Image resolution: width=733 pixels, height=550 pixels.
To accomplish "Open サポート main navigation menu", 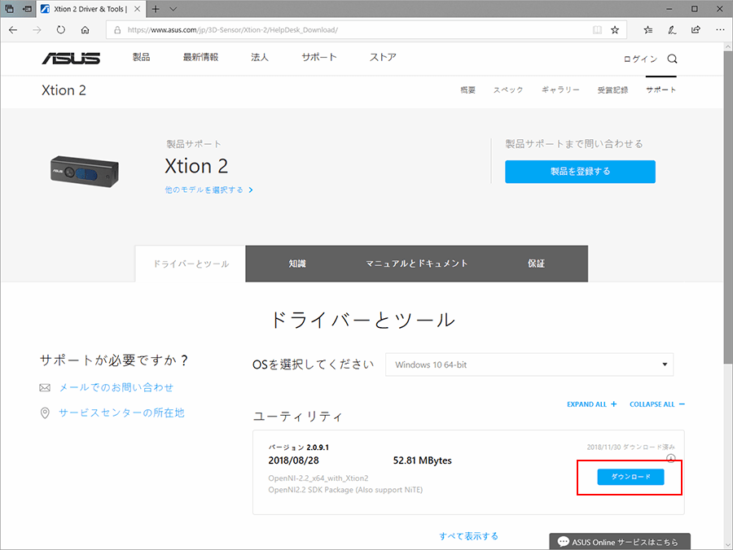I will tap(318, 57).
